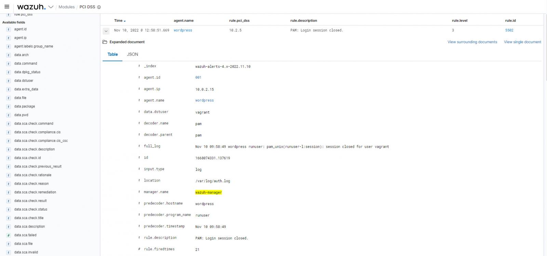The image size is (547, 256).
Task: Click data.sca.description type icon
Action: coord(9,227)
